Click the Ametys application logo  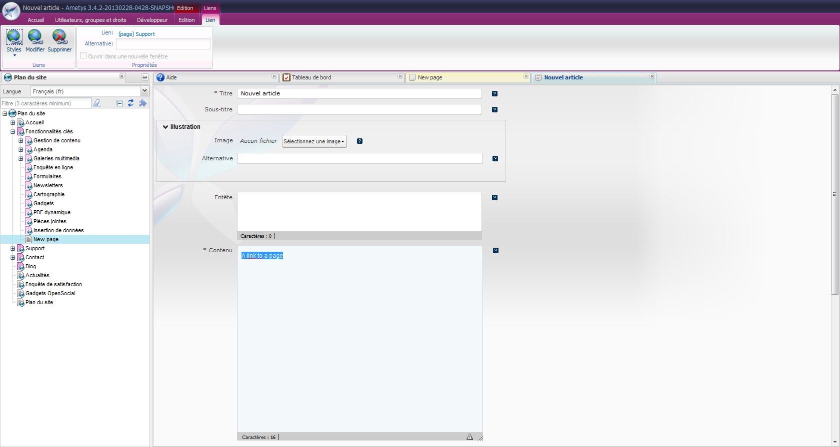pos(11,11)
